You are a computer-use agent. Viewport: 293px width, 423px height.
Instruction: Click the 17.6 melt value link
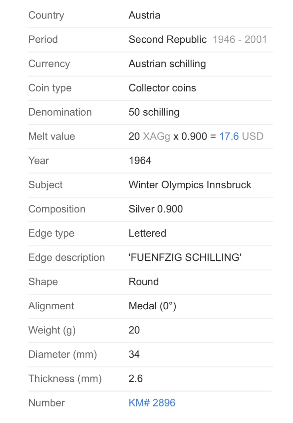tap(229, 136)
